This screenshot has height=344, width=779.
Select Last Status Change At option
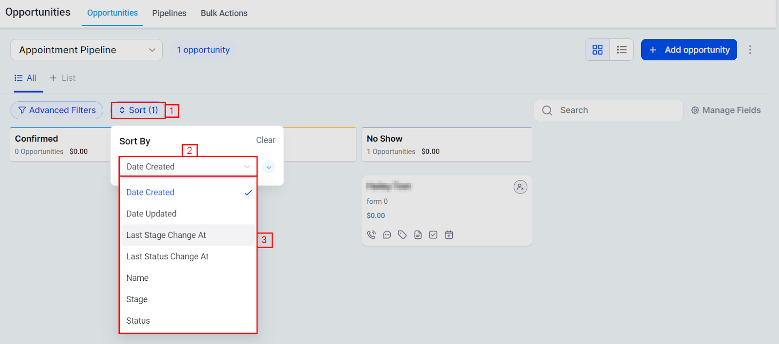pyautogui.click(x=188, y=256)
